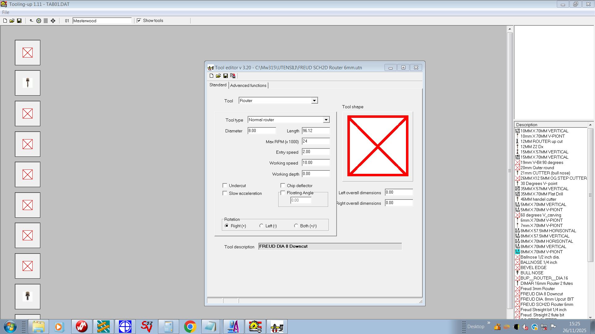This screenshot has width=595, height=334.
Task: Click the Save As icon in Tool editor
Action: click(233, 76)
